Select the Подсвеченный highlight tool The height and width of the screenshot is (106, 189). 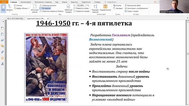click(x=105, y=8)
